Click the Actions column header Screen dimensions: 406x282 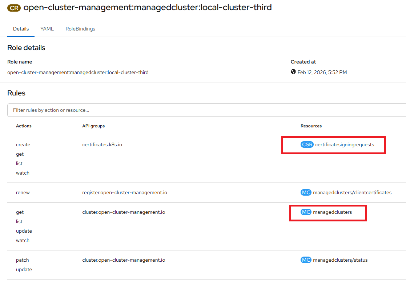pyautogui.click(x=24, y=126)
